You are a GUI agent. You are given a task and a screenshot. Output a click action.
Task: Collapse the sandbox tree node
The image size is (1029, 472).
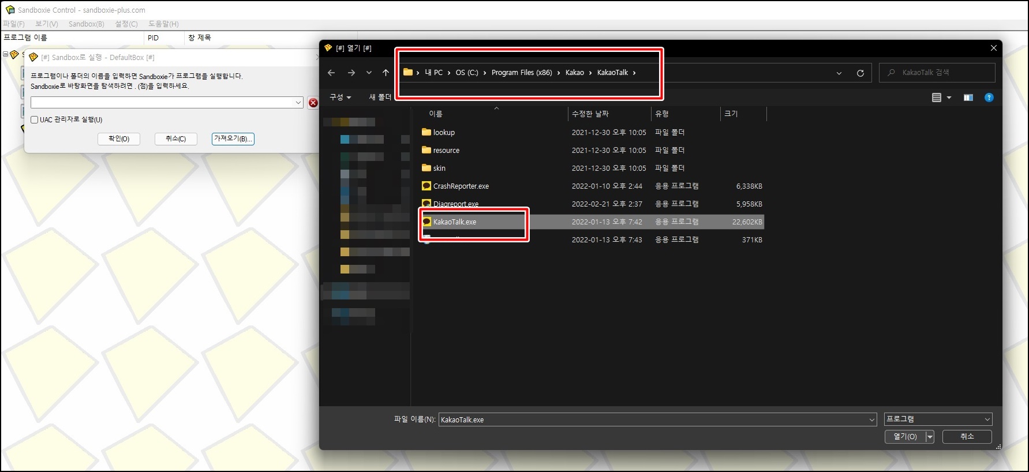point(6,54)
